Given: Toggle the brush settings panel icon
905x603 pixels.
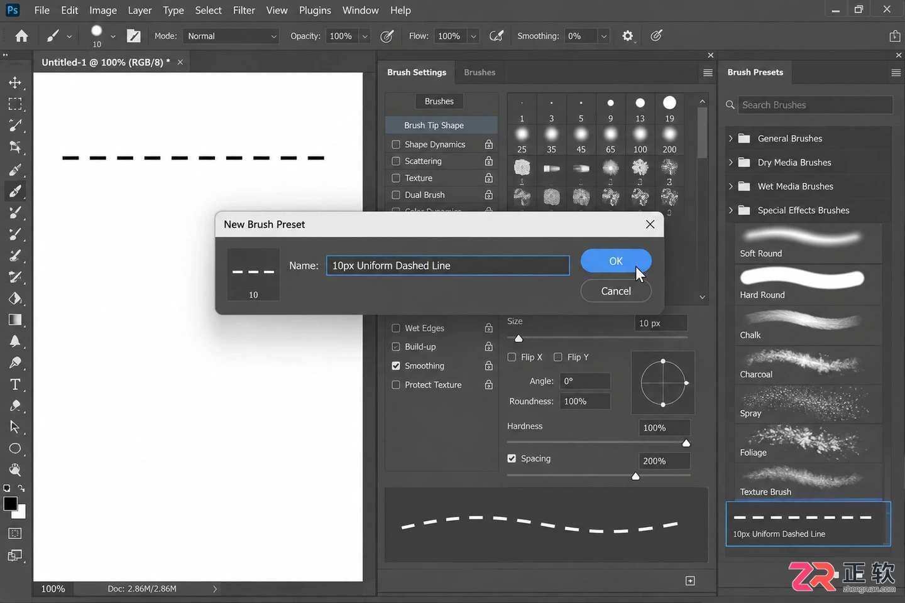Looking at the screenshot, I should (134, 36).
